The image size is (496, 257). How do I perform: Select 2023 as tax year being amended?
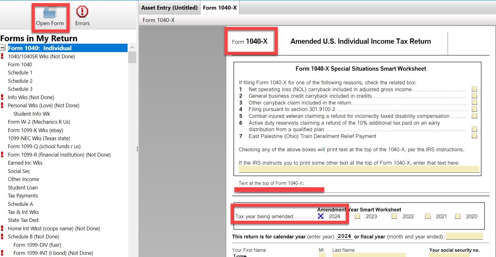pyautogui.click(x=358, y=216)
